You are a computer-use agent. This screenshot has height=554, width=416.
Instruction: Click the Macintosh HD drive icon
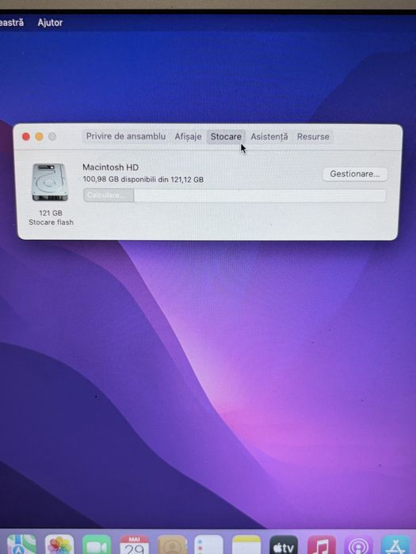click(x=50, y=182)
